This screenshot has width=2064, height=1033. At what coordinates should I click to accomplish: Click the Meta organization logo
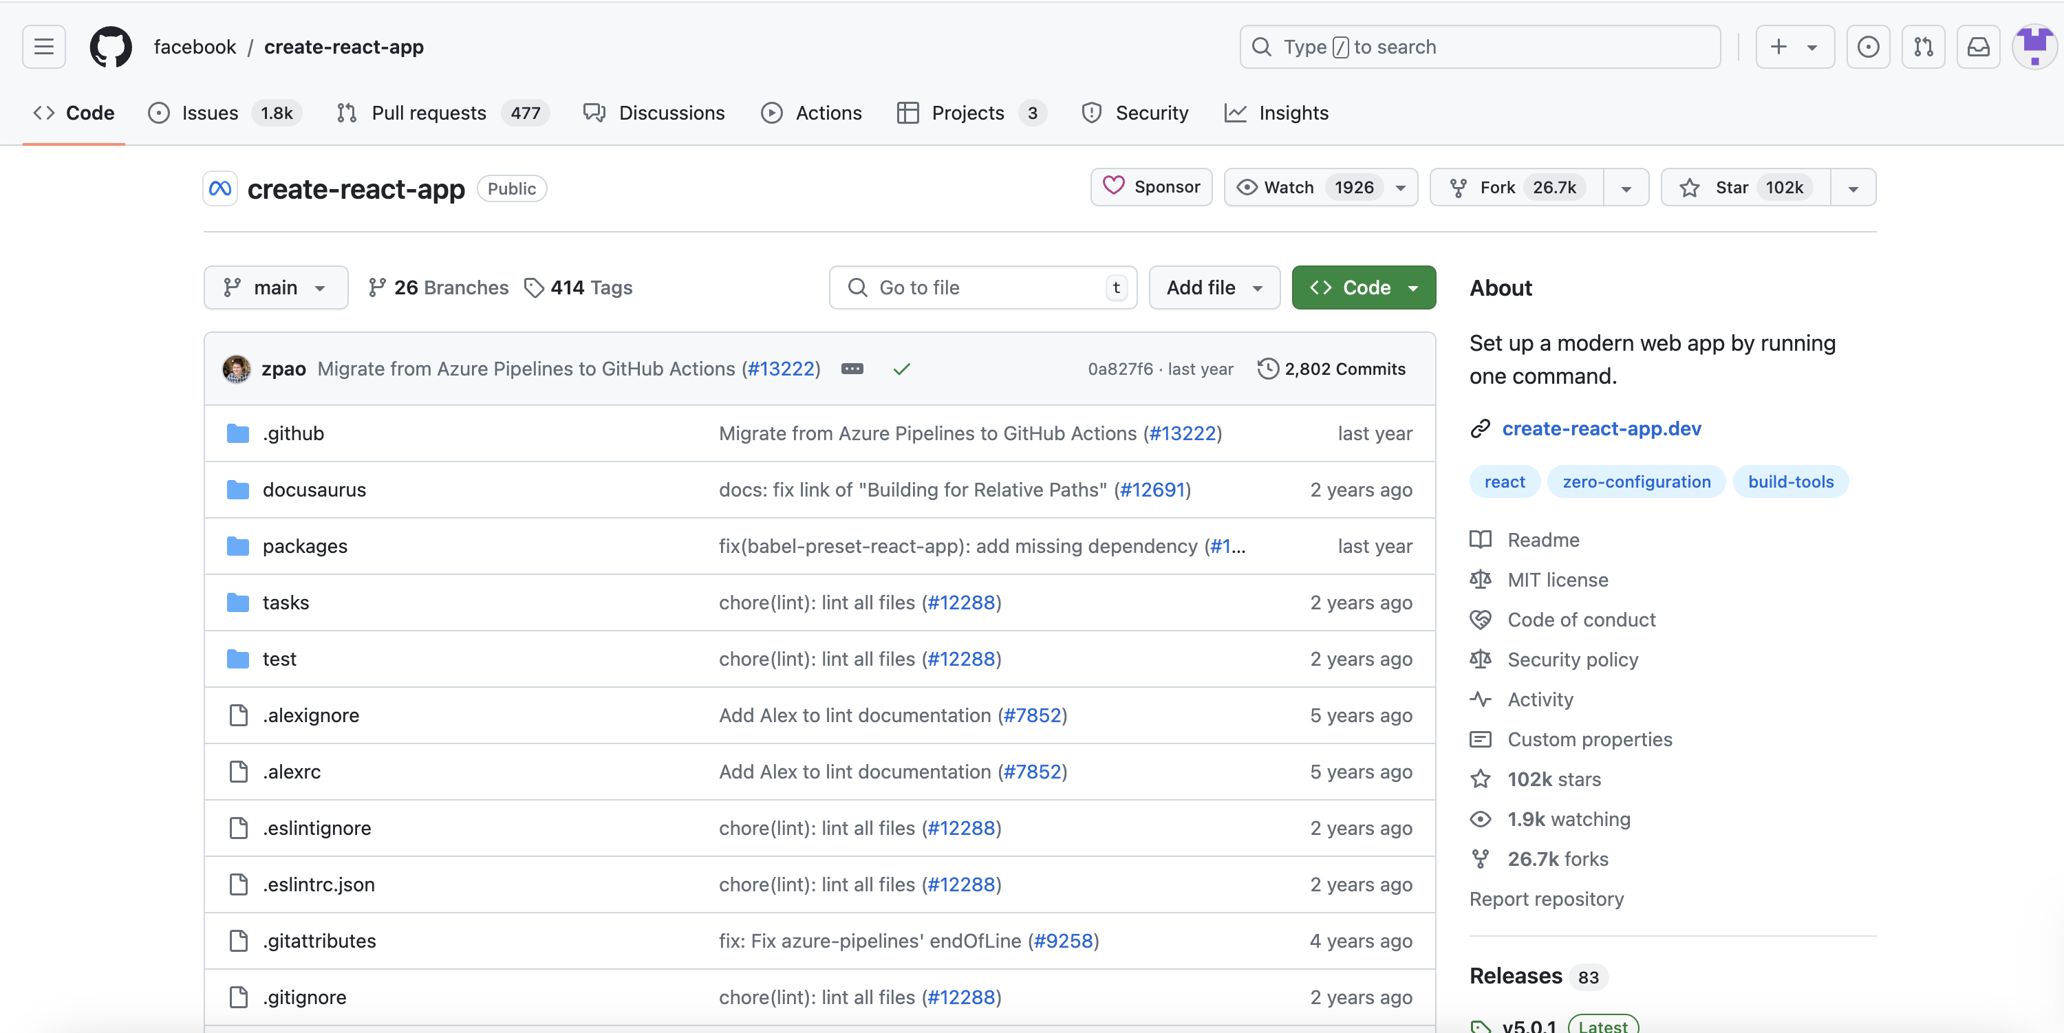click(x=220, y=189)
